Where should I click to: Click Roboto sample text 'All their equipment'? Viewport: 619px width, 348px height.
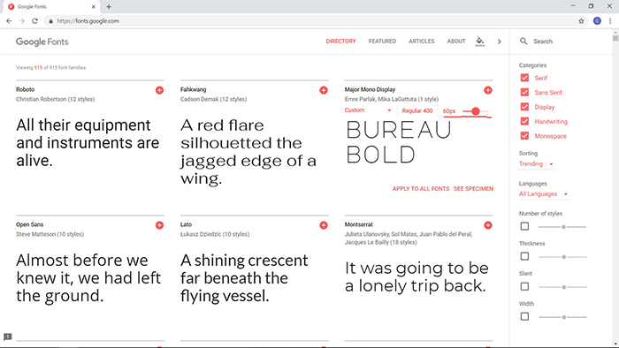83,125
